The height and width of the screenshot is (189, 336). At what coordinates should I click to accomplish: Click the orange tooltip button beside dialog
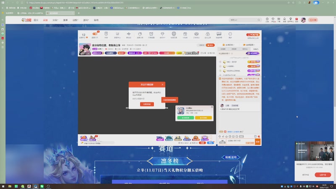point(170,100)
